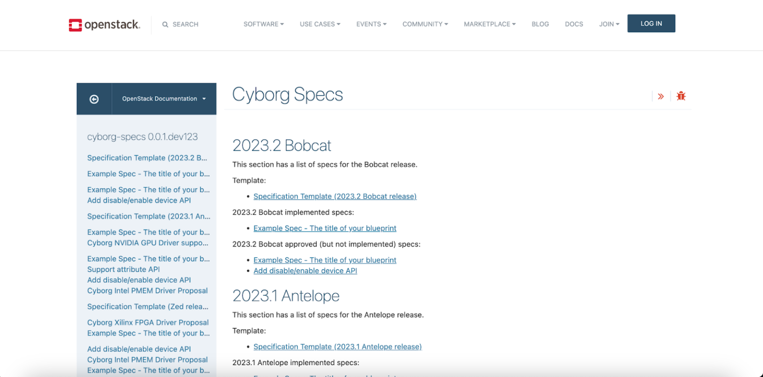This screenshot has height=377, width=763.
Task: Open Specification Template (2023.2 Bobcat release) link
Action: click(x=335, y=196)
